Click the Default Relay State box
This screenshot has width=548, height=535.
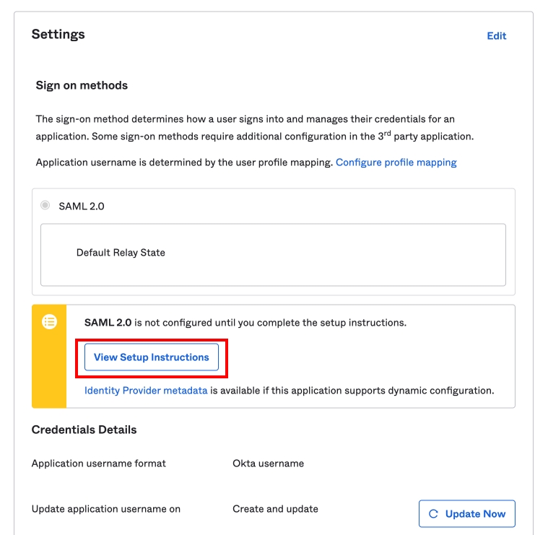(x=273, y=254)
